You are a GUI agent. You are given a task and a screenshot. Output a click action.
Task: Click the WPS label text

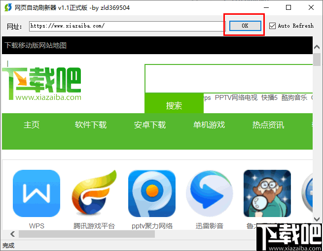pyautogui.click(x=36, y=226)
